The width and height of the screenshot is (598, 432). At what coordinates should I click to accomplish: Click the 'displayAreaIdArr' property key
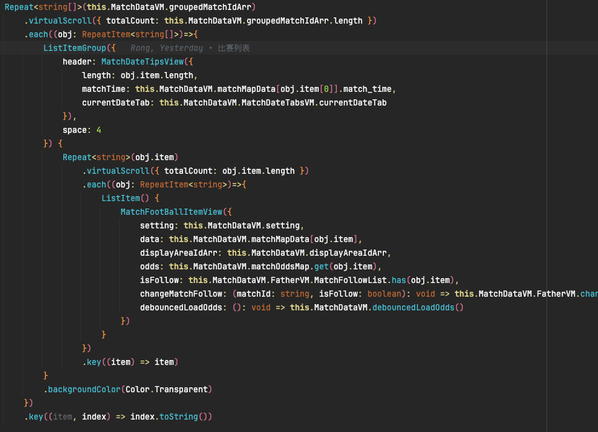point(179,253)
